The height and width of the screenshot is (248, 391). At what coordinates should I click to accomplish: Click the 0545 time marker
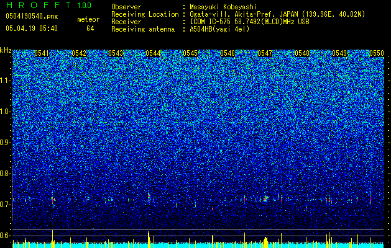click(190, 53)
